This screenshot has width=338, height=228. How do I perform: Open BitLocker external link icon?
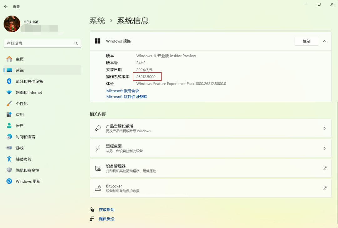325,188
